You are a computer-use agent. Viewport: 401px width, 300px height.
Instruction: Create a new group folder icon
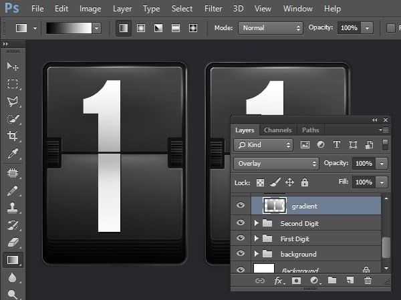pyautogui.click(x=332, y=281)
